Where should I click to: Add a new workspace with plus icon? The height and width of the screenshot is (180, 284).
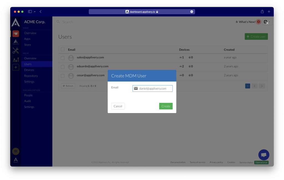[x=16, y=67]
